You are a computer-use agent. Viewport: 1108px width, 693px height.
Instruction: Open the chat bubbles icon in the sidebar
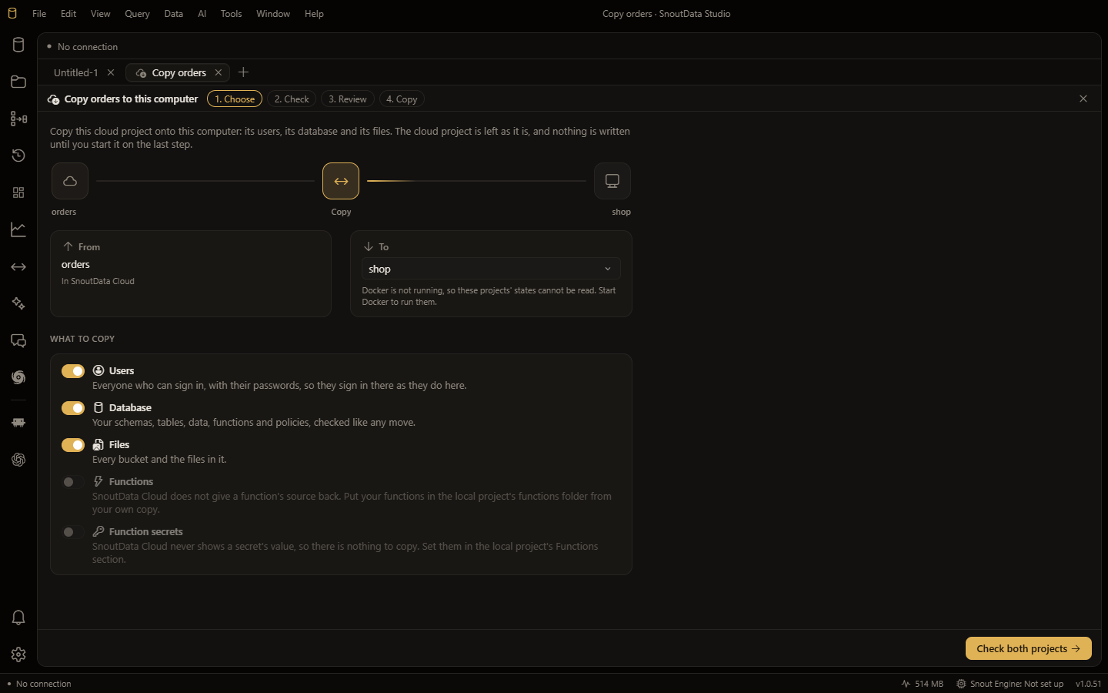[x=18, y=340]
